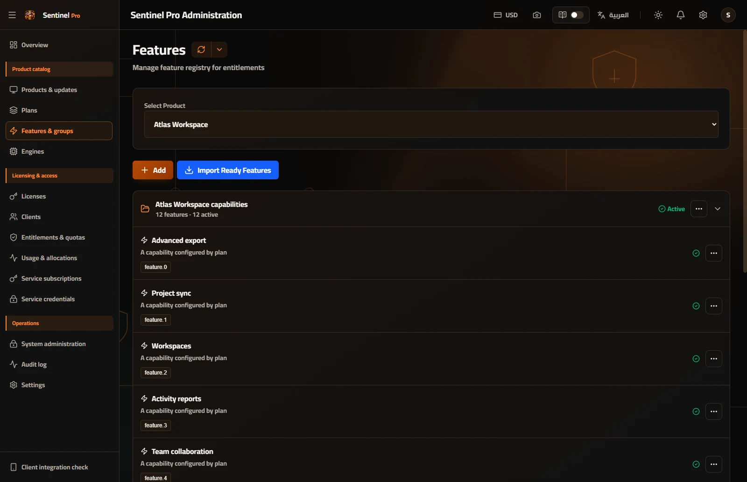Toggle Advanced export active status check
The width and height of the screenshot is (747, 482).
[x=696, y=253]
